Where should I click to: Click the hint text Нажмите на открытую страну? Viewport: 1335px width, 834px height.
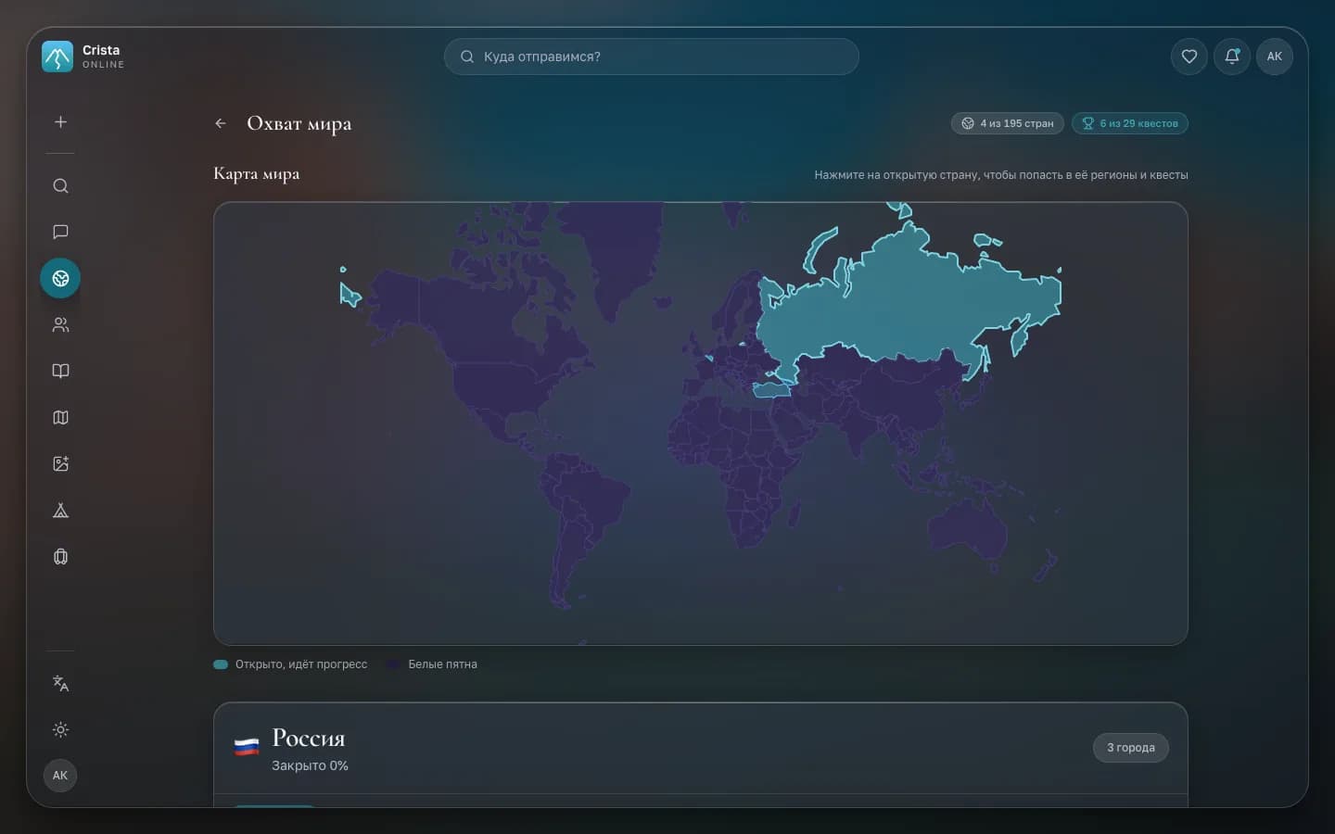click(1001, 175)
